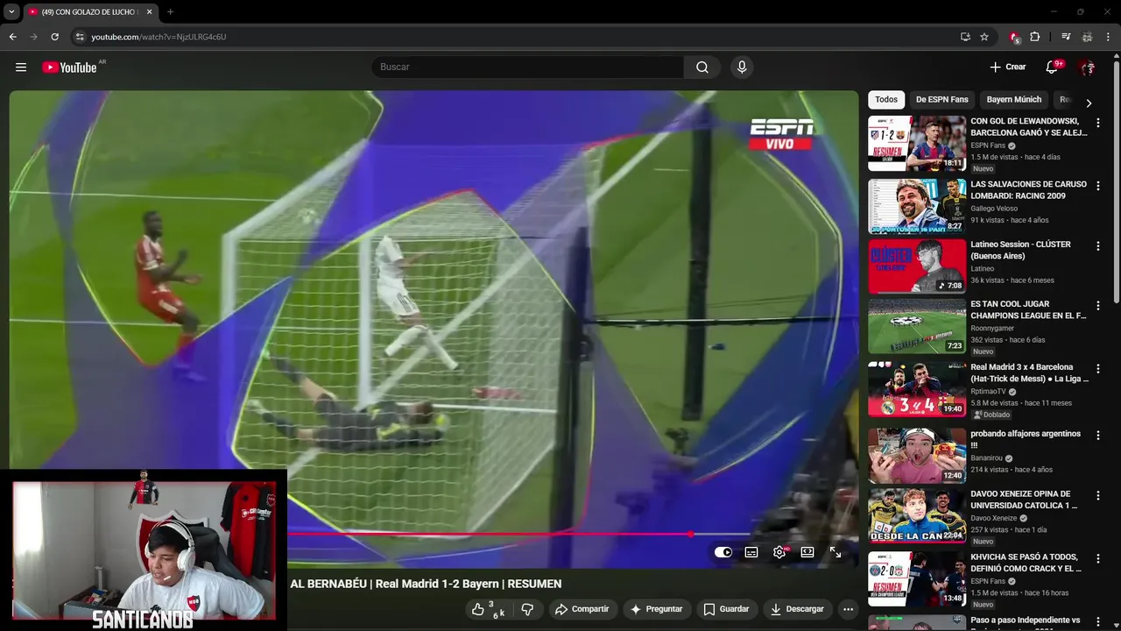Screen dimensions: 1121x631
Task: Install app icon in address bar
Action: pyautogui.click(x=965, y=37)
